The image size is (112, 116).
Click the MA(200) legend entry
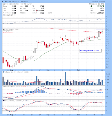pyautogui.click(x=8, y=32)
